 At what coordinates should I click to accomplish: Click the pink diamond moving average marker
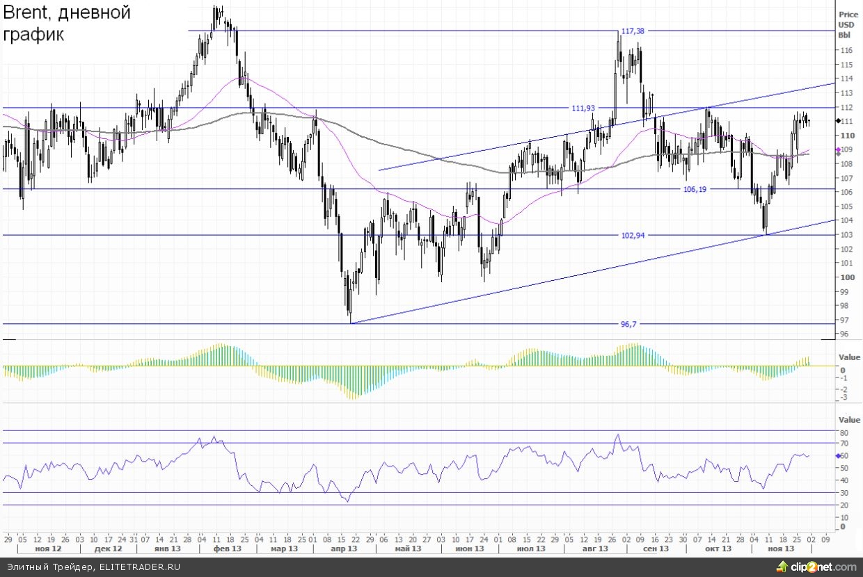coord(837,149)
